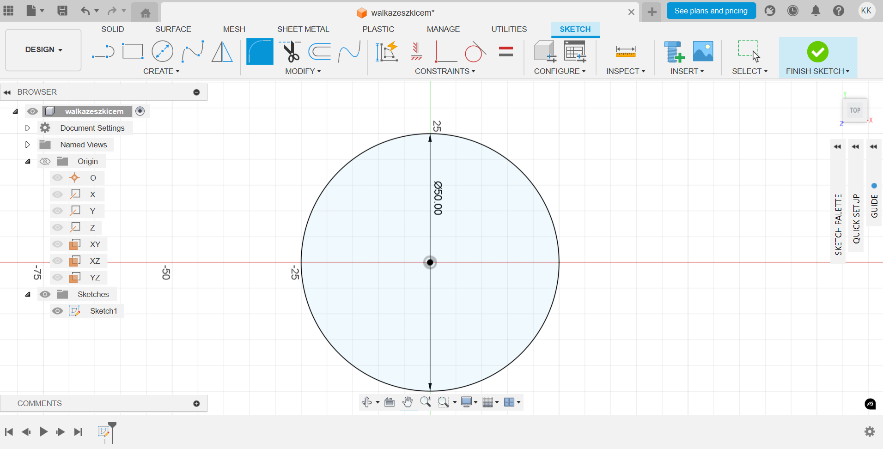Open the INSPECT dropdown menu

tap(626, 71)
